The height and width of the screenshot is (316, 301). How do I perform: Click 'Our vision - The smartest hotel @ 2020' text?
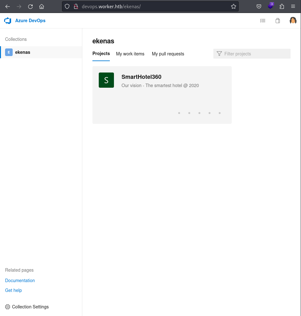[x=160, y=85]
